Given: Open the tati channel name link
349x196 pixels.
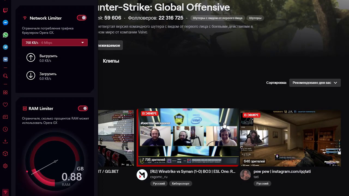Looking at the screenshot, I should tap(256, 177).
